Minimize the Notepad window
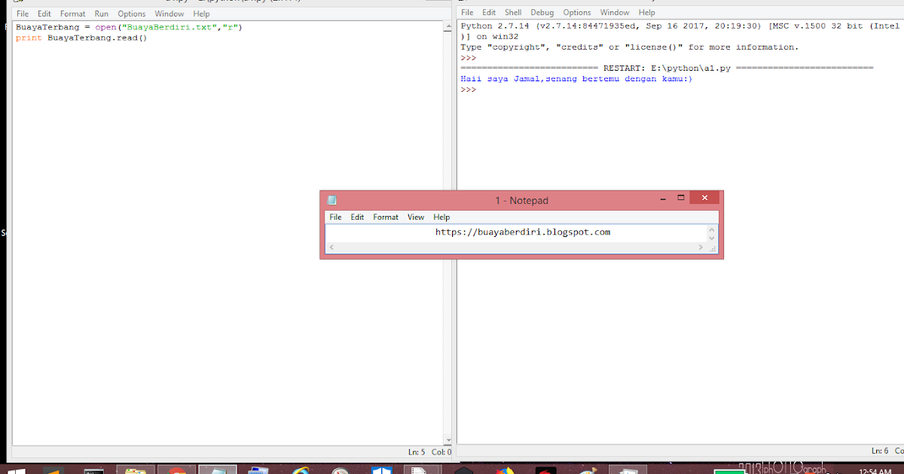This screenshot has width=904, height=474. [662, 198]
